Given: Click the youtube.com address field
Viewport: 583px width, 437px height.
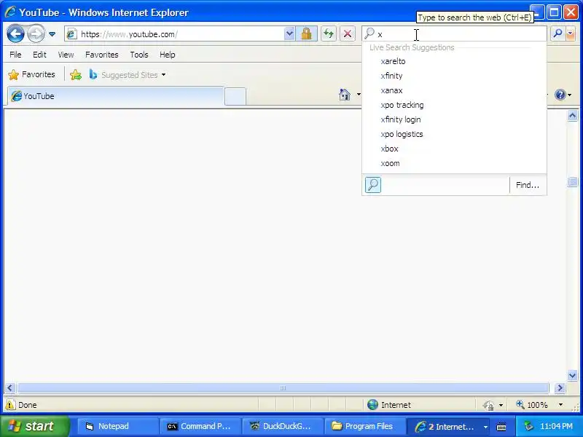Looking at the screenshot, I should click(x=181, y=34).
